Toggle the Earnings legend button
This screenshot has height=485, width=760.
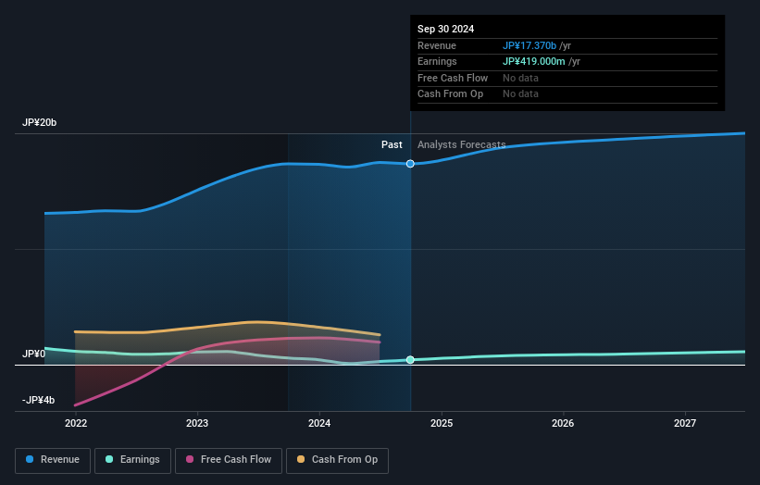pos(132,460)
